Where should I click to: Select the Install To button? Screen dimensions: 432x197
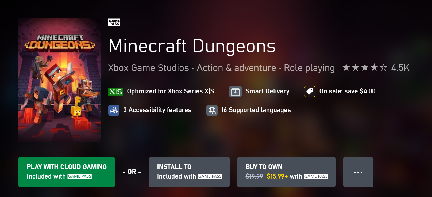[189, 172]
